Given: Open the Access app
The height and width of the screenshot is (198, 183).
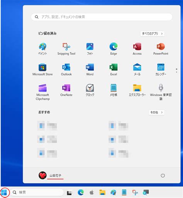Looking at the screenshot, I should pos(137,49).
